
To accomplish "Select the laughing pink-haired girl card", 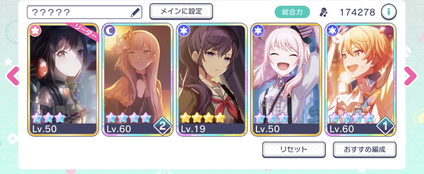I will pyautogui.click(x=286, y=80).
